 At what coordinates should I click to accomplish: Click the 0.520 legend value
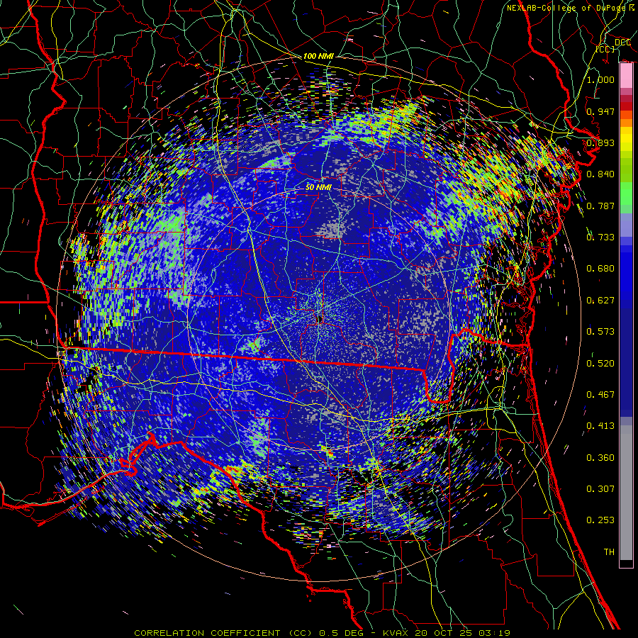pos(600,364)
